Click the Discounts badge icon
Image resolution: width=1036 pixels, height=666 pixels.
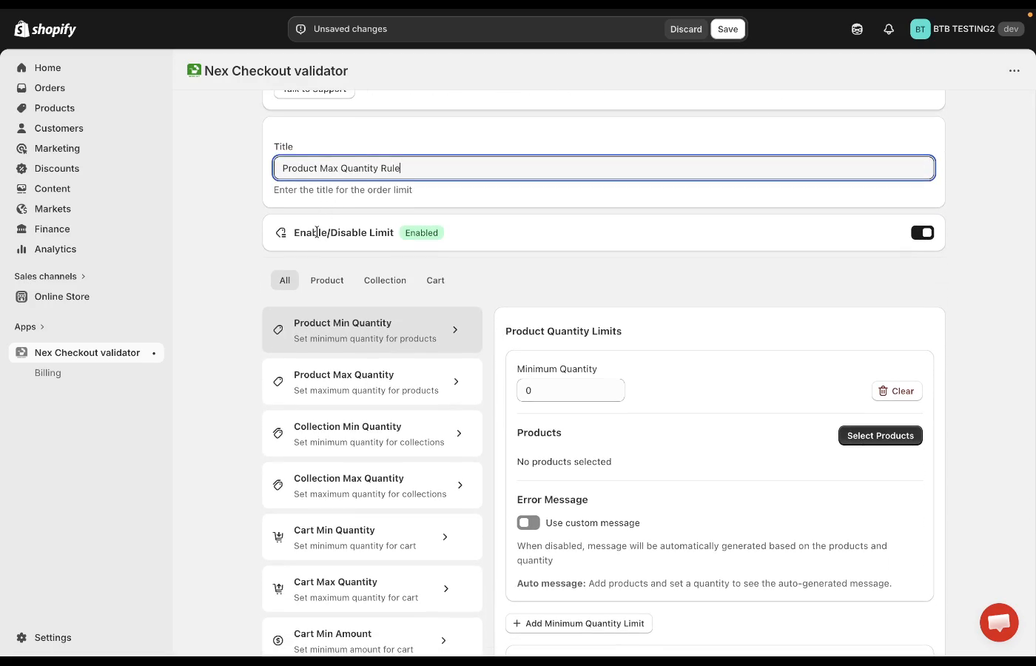pyautogui.click(x=21, y=169)
